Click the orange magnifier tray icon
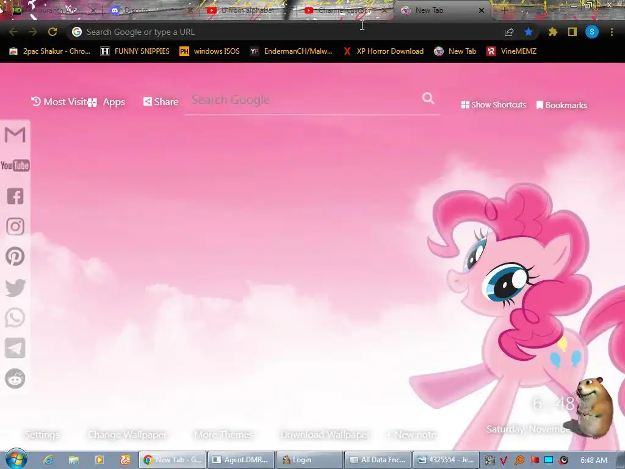This screenshot has width=625, height=469. coord(519,460)
